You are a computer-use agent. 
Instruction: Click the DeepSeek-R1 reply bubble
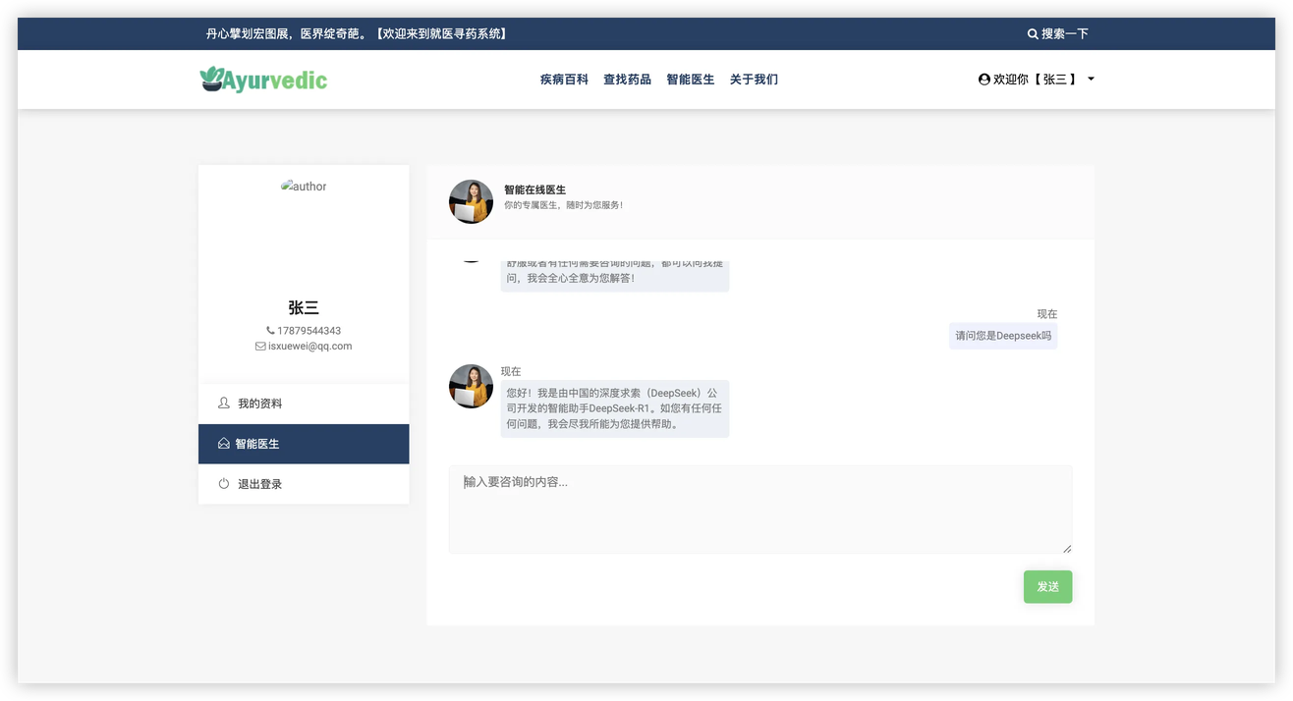pos(614,408)
